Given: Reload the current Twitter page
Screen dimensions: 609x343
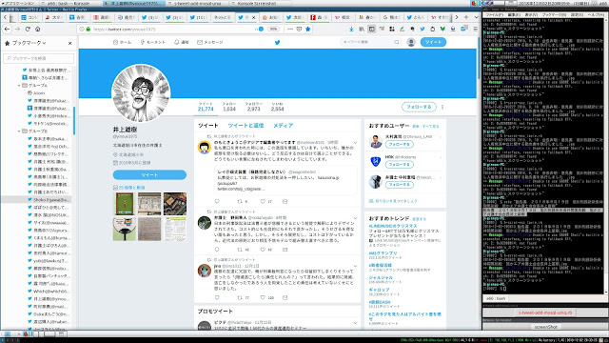Looking at the screenshot, I should (x=28, y=29).
